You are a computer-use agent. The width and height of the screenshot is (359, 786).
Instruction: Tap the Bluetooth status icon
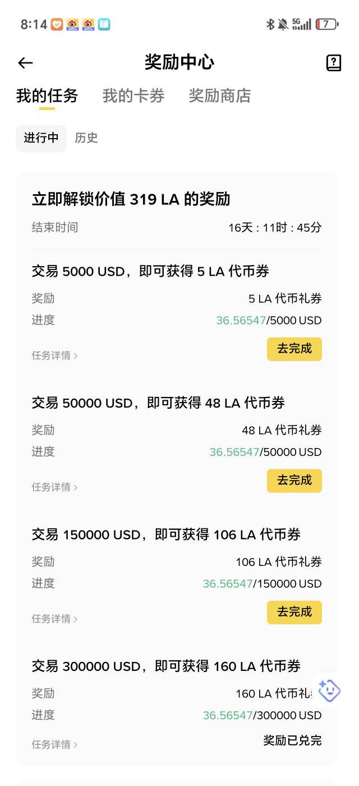(x=270, y=24)
